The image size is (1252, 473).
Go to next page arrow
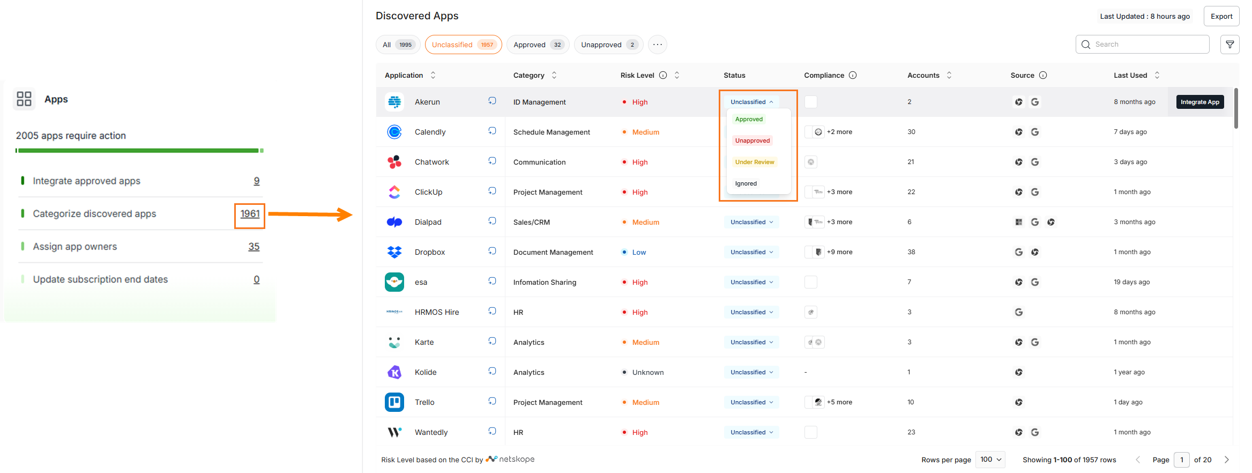(x=1226, y=460)
